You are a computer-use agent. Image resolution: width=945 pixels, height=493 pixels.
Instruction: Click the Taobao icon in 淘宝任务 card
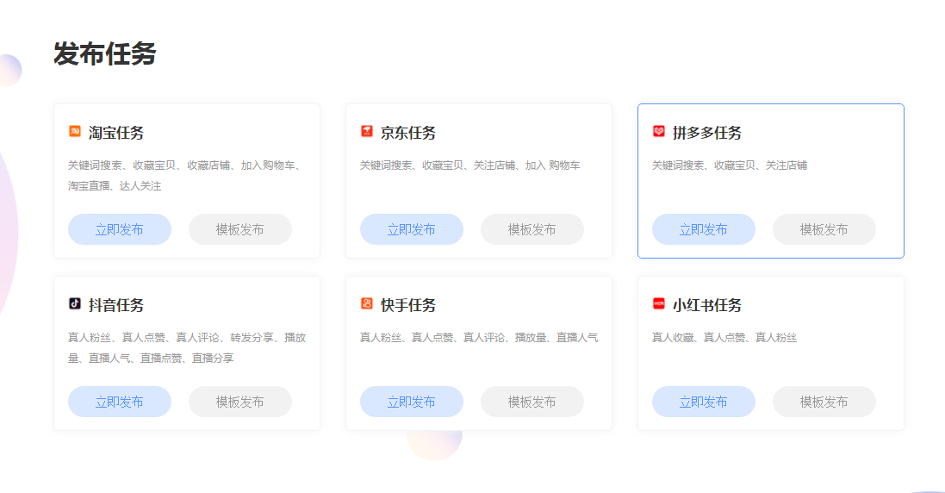pyautogui.click(x=75, y=132)
